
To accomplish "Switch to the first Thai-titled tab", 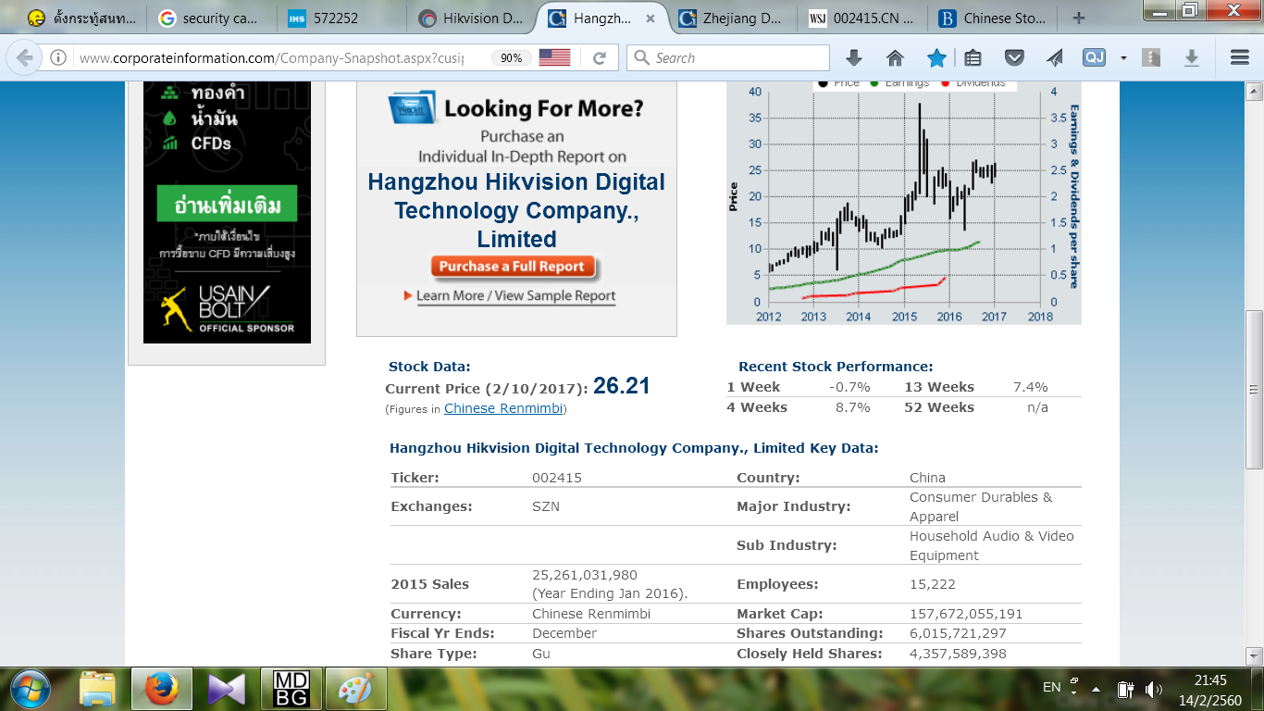I will (81, 18).
